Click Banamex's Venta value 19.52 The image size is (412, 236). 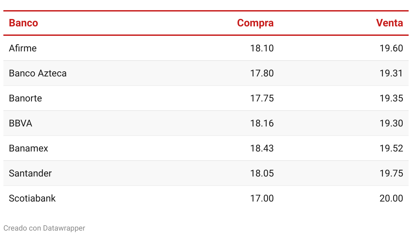coord(391,148)
